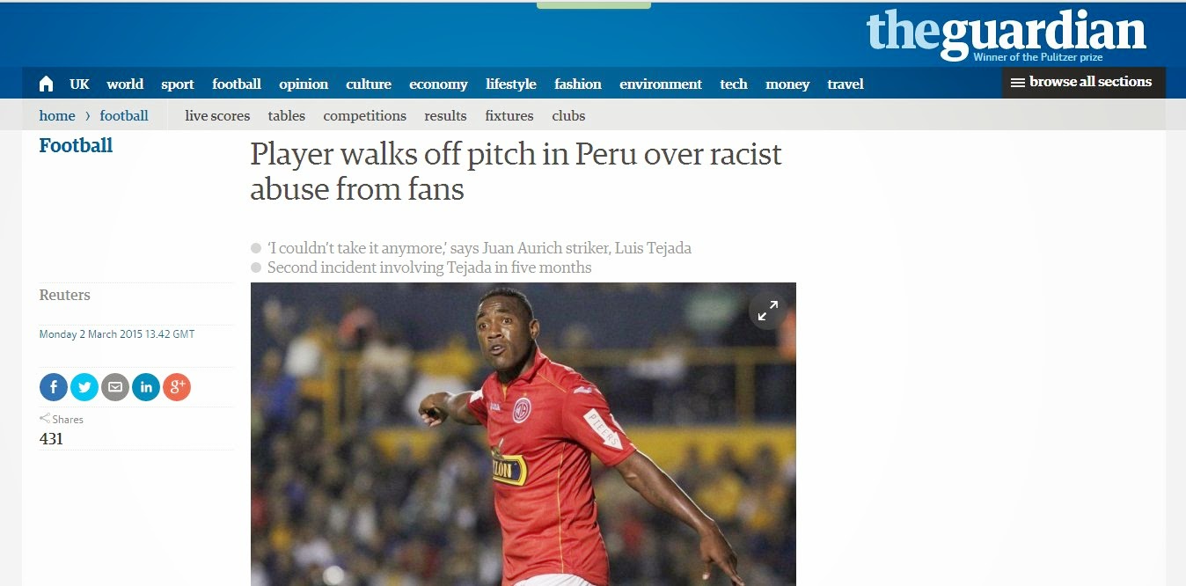Click the home icon in navigation bar
This screenshot has width=1186, height=586.
pyautogui.click(x=47, y=84)
